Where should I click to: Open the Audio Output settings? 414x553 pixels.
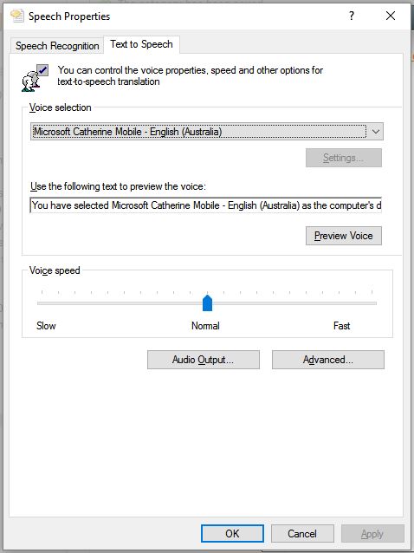click(204, 360)
